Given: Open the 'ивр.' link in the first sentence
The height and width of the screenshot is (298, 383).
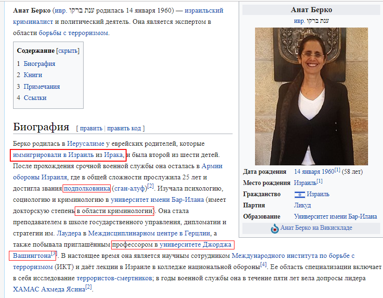Looking at the screenshot, I should (61, 10).
